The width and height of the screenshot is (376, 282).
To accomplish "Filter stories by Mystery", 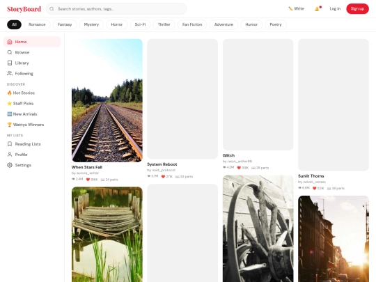I will [x=91, y=24].
